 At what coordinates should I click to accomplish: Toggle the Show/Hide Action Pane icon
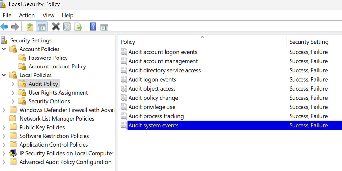(104, 27)
